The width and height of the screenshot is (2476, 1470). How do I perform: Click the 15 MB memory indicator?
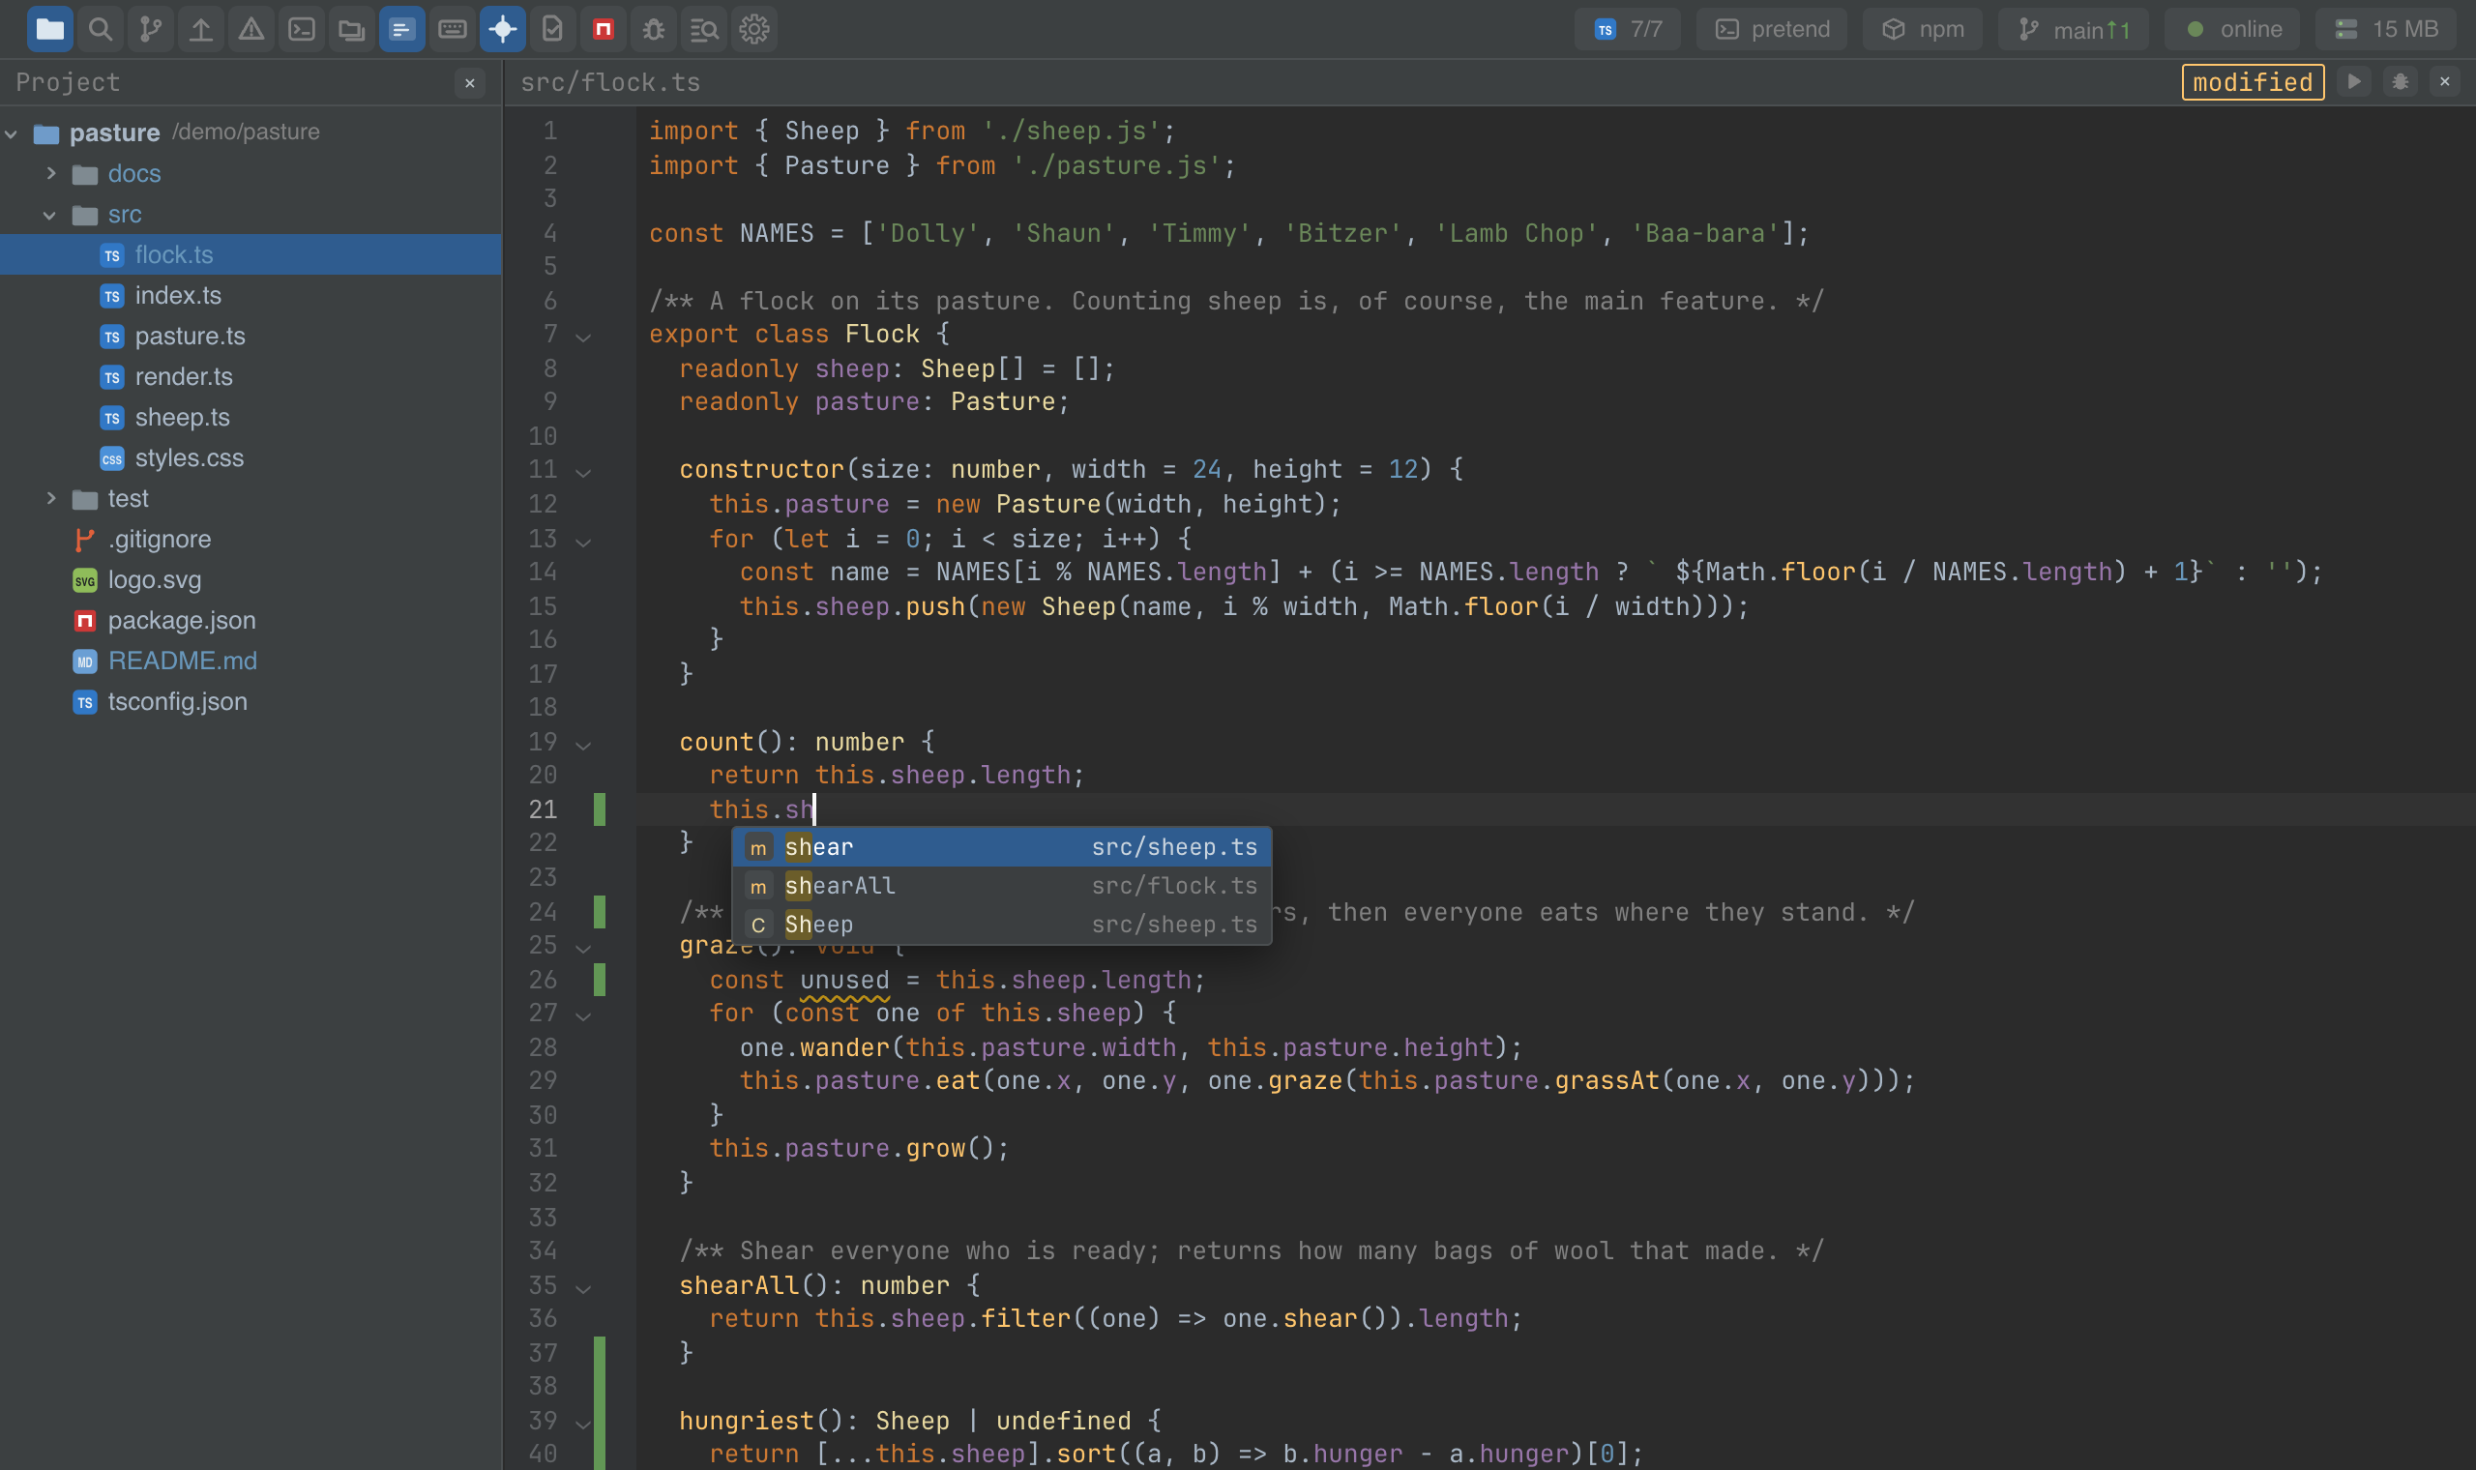[2386, 29]
